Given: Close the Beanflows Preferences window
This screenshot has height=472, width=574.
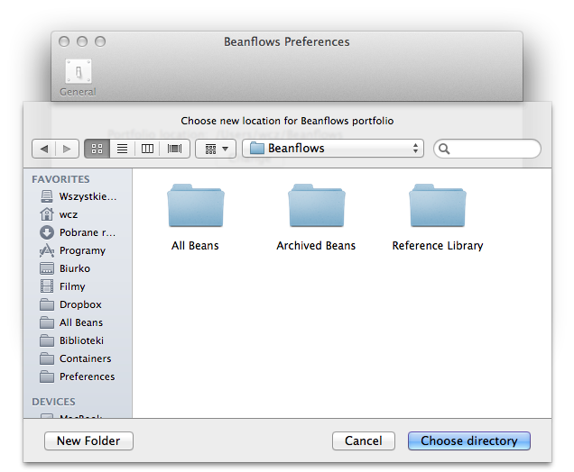Looking at the screenshot, I should tap(64, 41).
